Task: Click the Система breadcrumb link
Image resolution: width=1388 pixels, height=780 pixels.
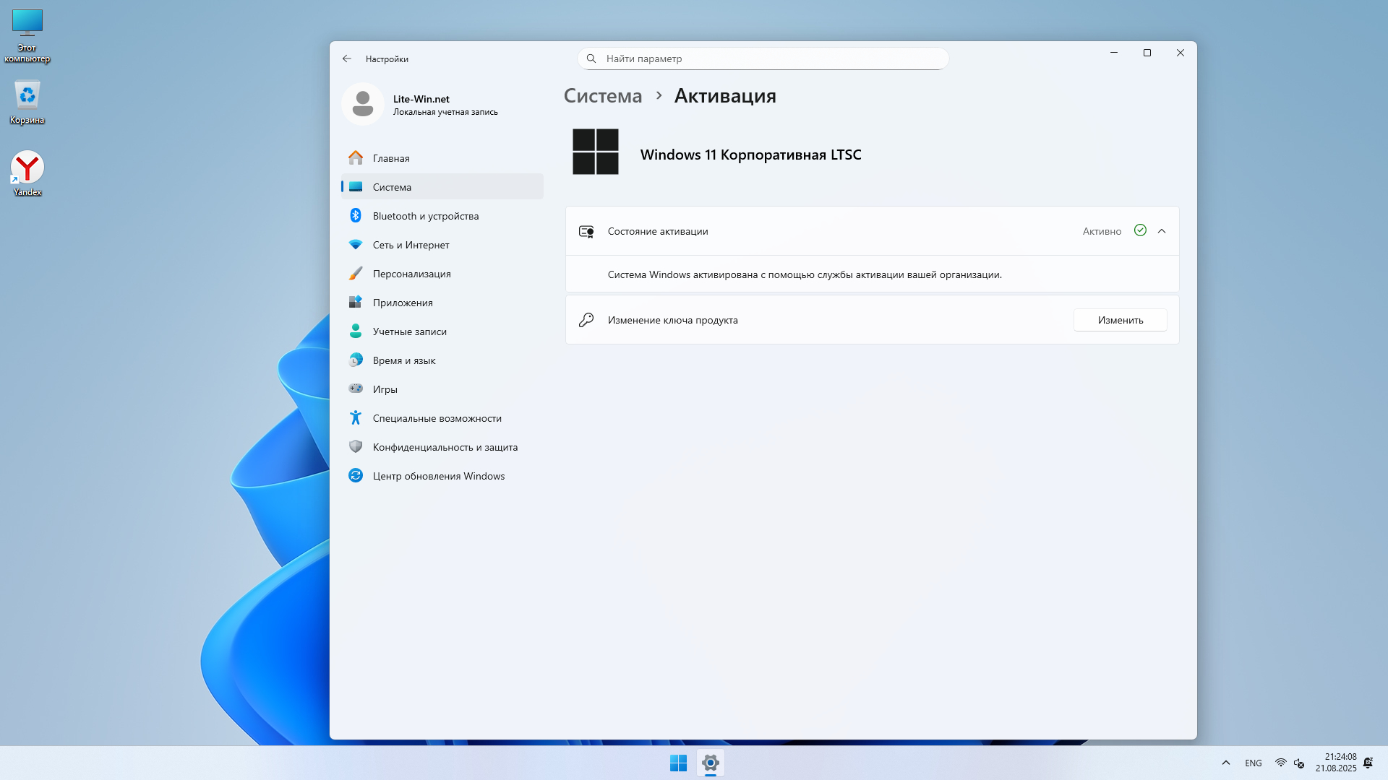Action: pyautogui.click(x=602, y=96)
